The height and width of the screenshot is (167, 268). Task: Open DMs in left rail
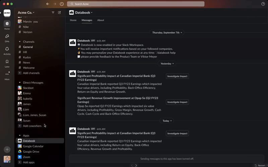7,38
